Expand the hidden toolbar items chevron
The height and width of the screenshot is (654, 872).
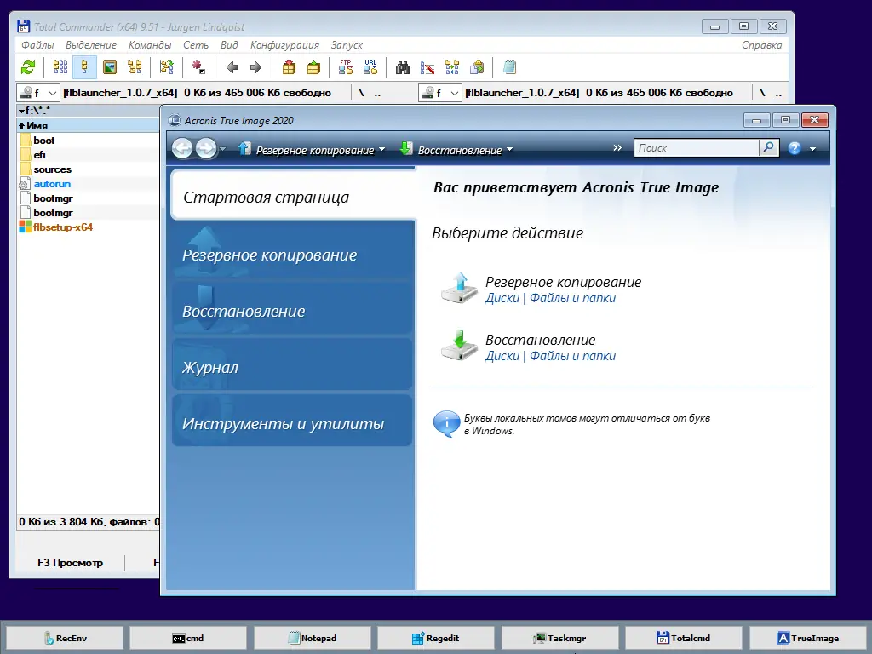617,148
